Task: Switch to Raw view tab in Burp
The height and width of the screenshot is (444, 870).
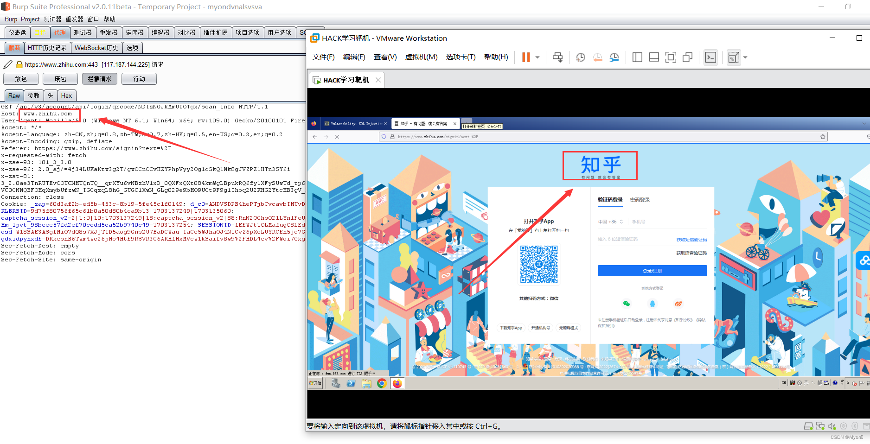Action: click(14, 95)
